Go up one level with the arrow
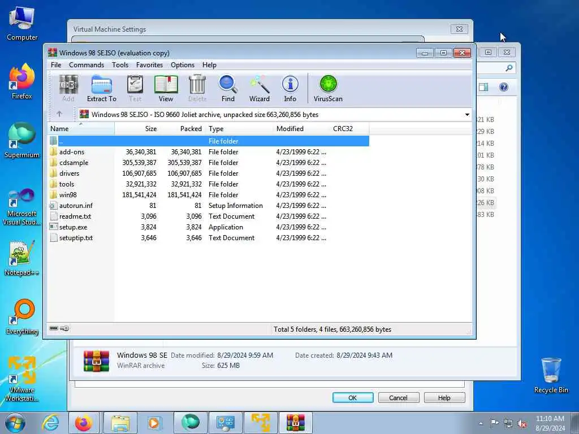Image resolution: width=579 pixels, height=434 pixels. (59, 114)
